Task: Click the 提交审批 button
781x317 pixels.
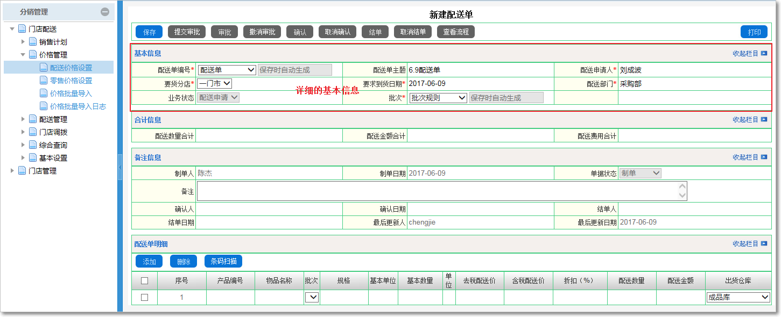Action: tap(187, 32)
